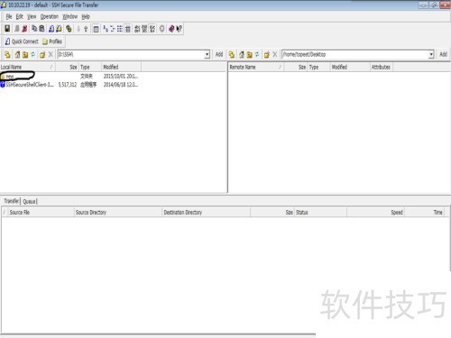Image resolution: width=451 pixels, height=338 pixels.
Task: Open the Settings toolbar icon
Action: click(x=69, y=29)
